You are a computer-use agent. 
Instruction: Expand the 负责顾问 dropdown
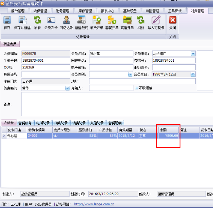click(67, 88)
